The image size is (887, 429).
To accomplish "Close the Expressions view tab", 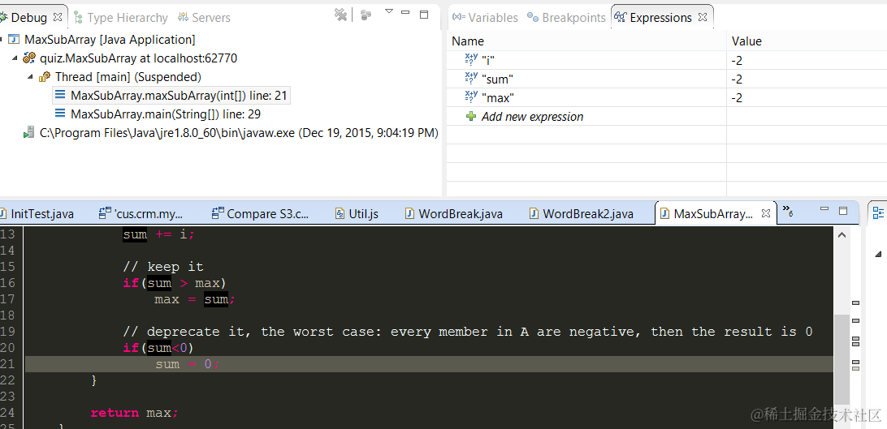I will coord(702,17).
